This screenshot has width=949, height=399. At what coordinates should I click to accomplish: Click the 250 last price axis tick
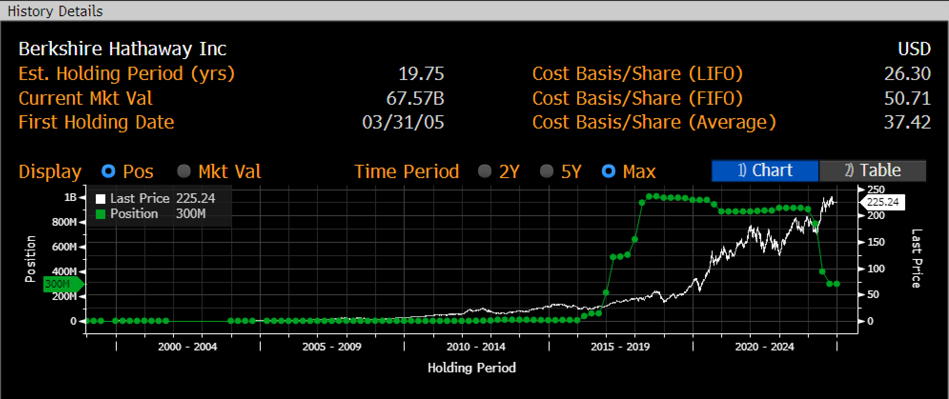point(876,190)
